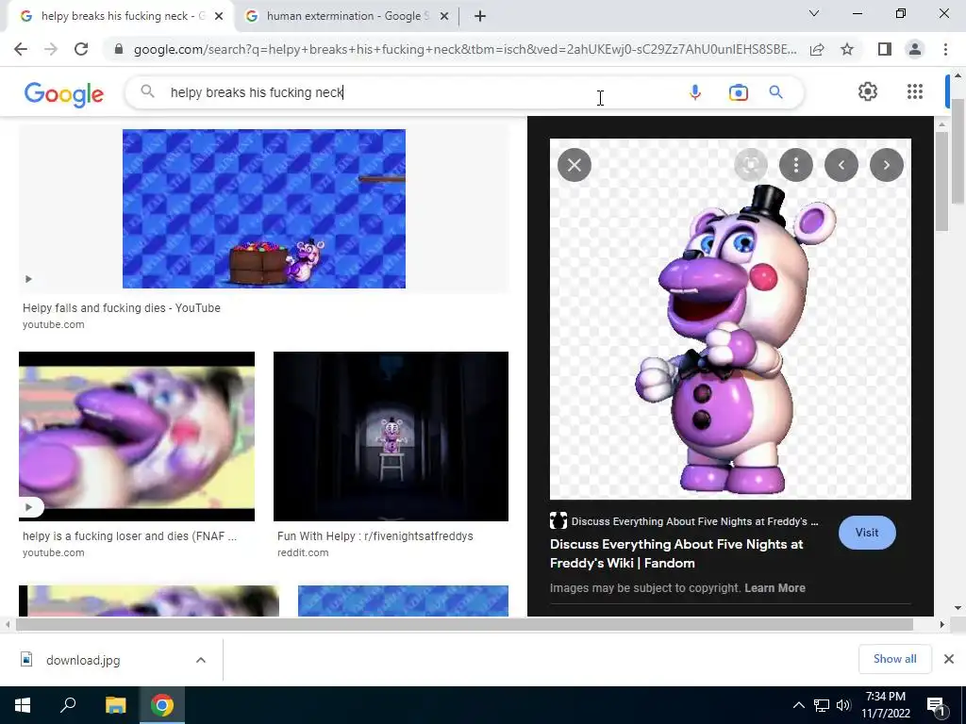The image size is (966, 724).
Task: Open 'Fun With Helpy' reddit title
Action: (375, 536)
